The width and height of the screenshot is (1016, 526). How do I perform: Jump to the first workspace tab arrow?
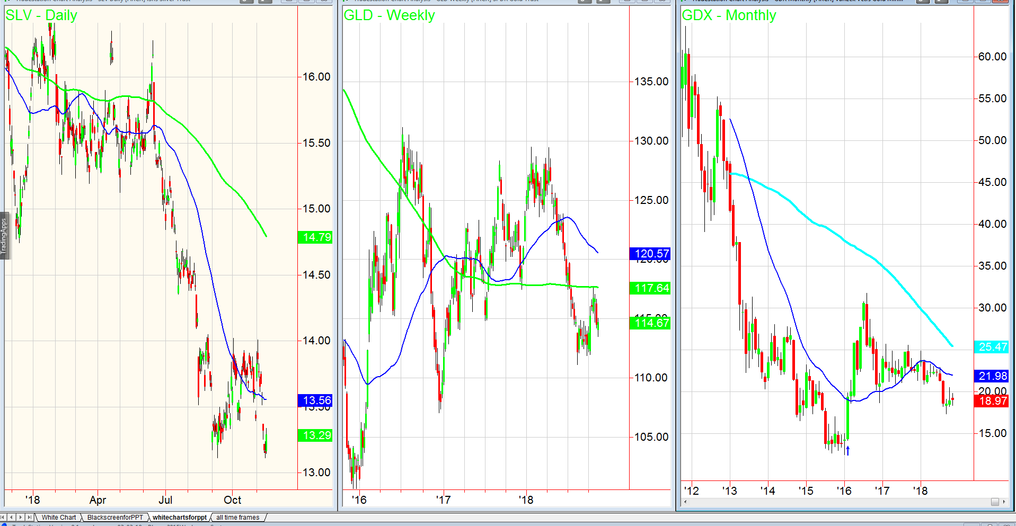(4, 518)
